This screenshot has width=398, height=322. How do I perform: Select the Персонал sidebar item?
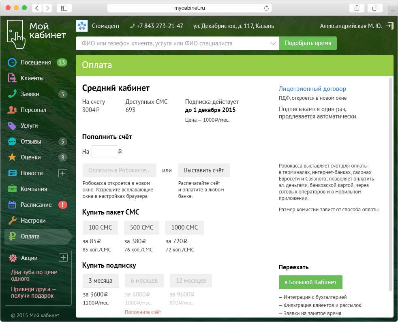point(33,110)
